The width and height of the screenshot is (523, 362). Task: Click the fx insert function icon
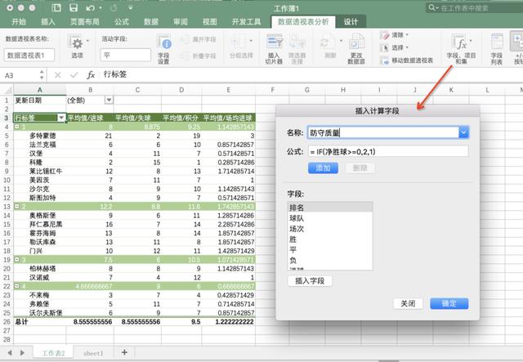click(91, 74)
